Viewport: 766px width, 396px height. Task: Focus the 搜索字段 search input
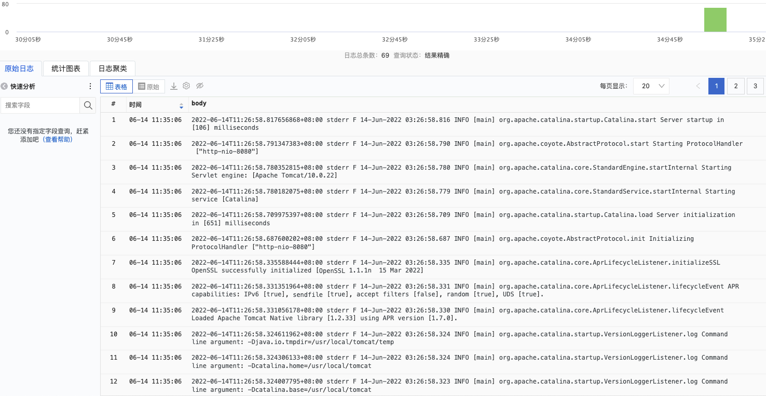[40, 105]
